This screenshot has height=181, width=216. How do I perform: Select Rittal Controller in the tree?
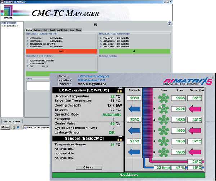tap(9, 23)
